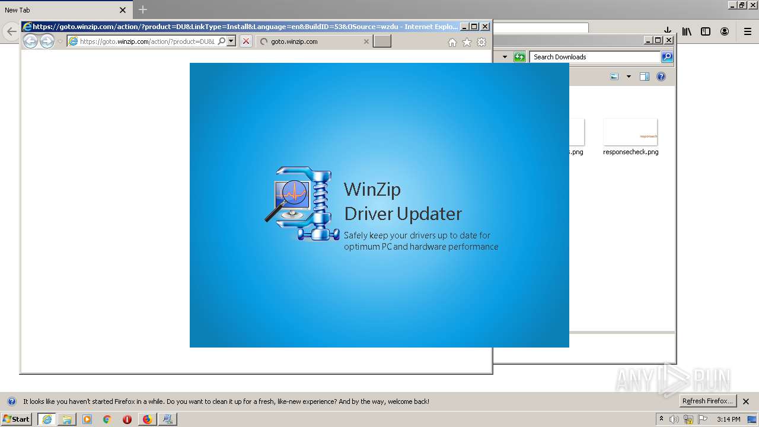The height and width of the screenshot is (427, 759).
Task: Click Refresh Firefox button
Action: 708,401
